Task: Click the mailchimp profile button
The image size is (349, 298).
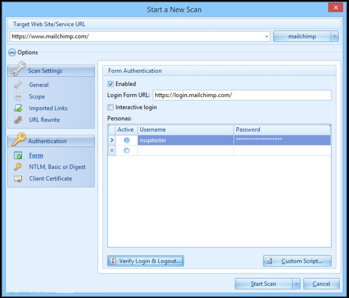Action: click(x=302, y=36)
